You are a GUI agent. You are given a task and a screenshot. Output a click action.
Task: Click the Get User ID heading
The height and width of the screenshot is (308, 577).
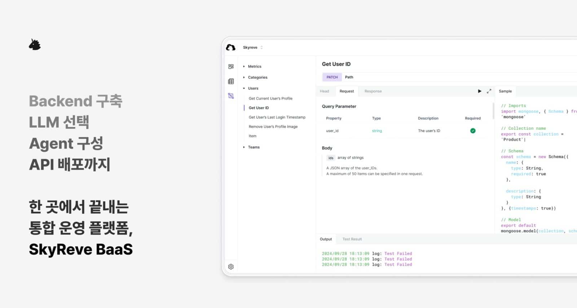(336, 64)
